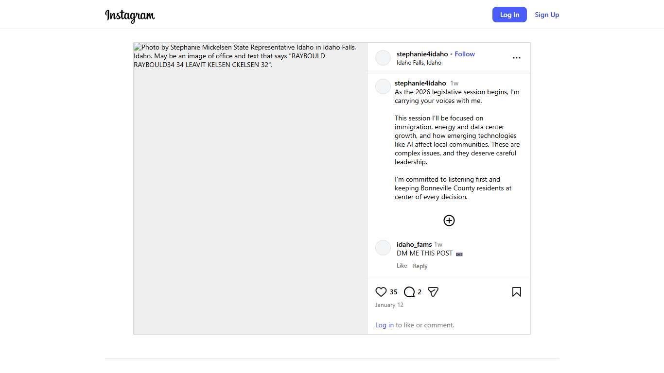Like the idaho_fams comment

coord(402,266)
